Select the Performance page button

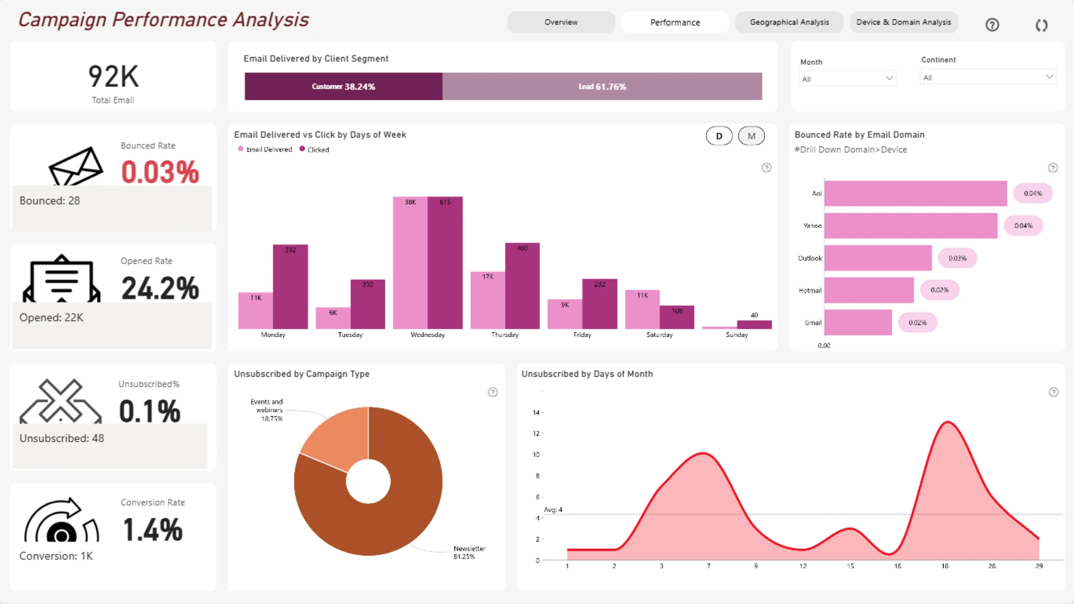[x=675, y=22]
